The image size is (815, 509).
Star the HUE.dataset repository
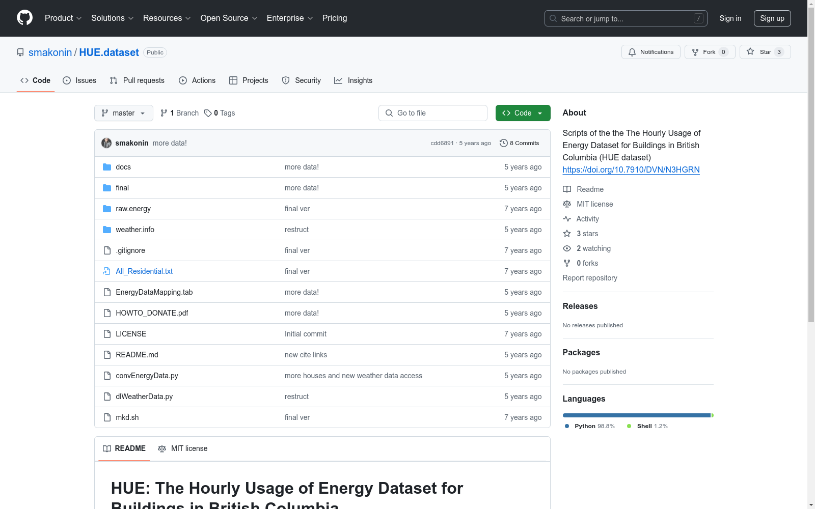[x=765, y=52]
